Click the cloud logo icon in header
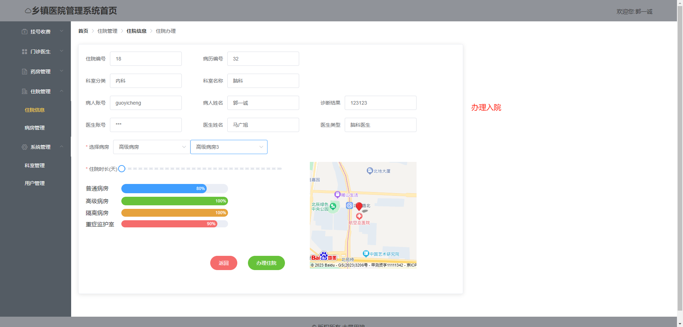The image size is (683, 327). tap(28, 11)
